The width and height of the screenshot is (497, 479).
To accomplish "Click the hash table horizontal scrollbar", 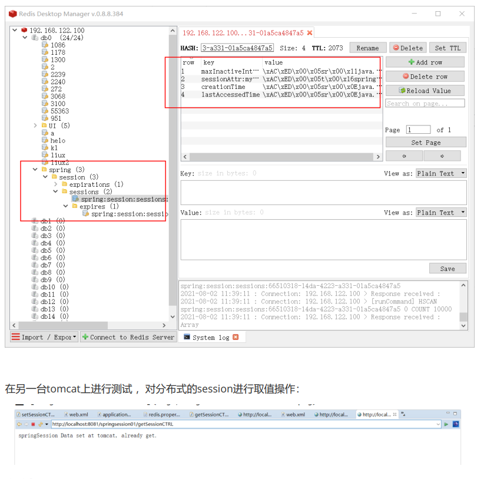I will pyautogui.click(x=281, y=157).
